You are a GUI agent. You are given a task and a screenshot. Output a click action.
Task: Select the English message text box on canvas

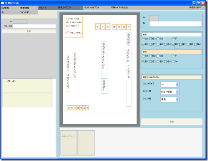tap(74, 27)
